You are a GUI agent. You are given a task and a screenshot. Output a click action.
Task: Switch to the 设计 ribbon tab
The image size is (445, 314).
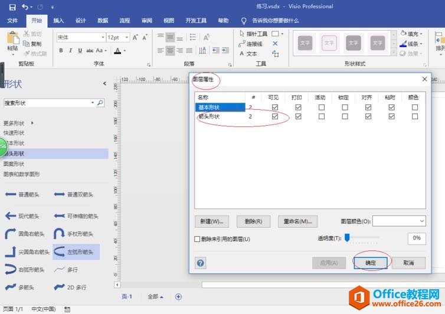[81, 21]
